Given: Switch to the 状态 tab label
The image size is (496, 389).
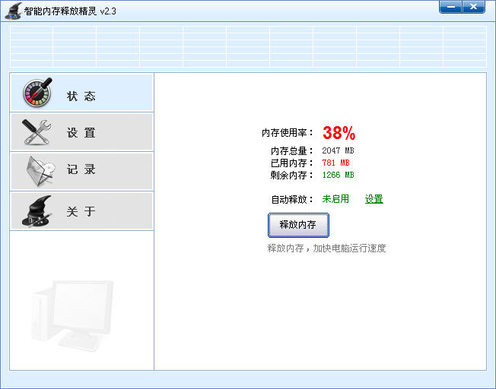Looking at the screenshot, I should [81, 96].
